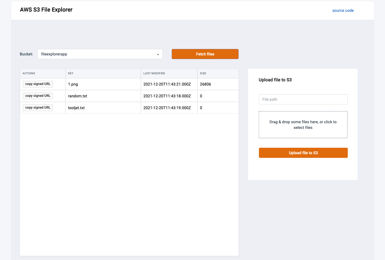
Task: Copy signed URL for tooljet.txt
Action: click(38, 107)
